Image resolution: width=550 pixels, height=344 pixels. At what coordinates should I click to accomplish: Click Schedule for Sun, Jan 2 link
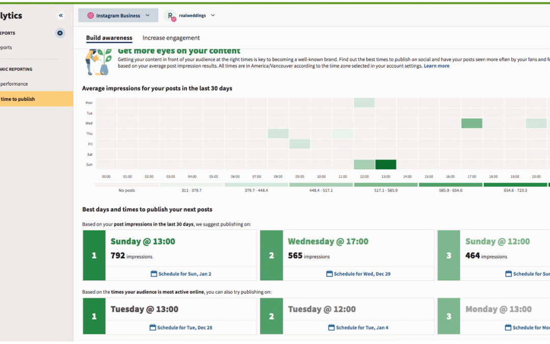185,274
